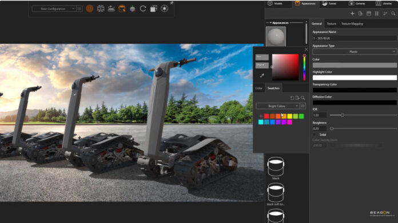Viewport: 398px width, 223px height.
Task: Click the list icon beside Bright Colors
Action: click(303, 106)
